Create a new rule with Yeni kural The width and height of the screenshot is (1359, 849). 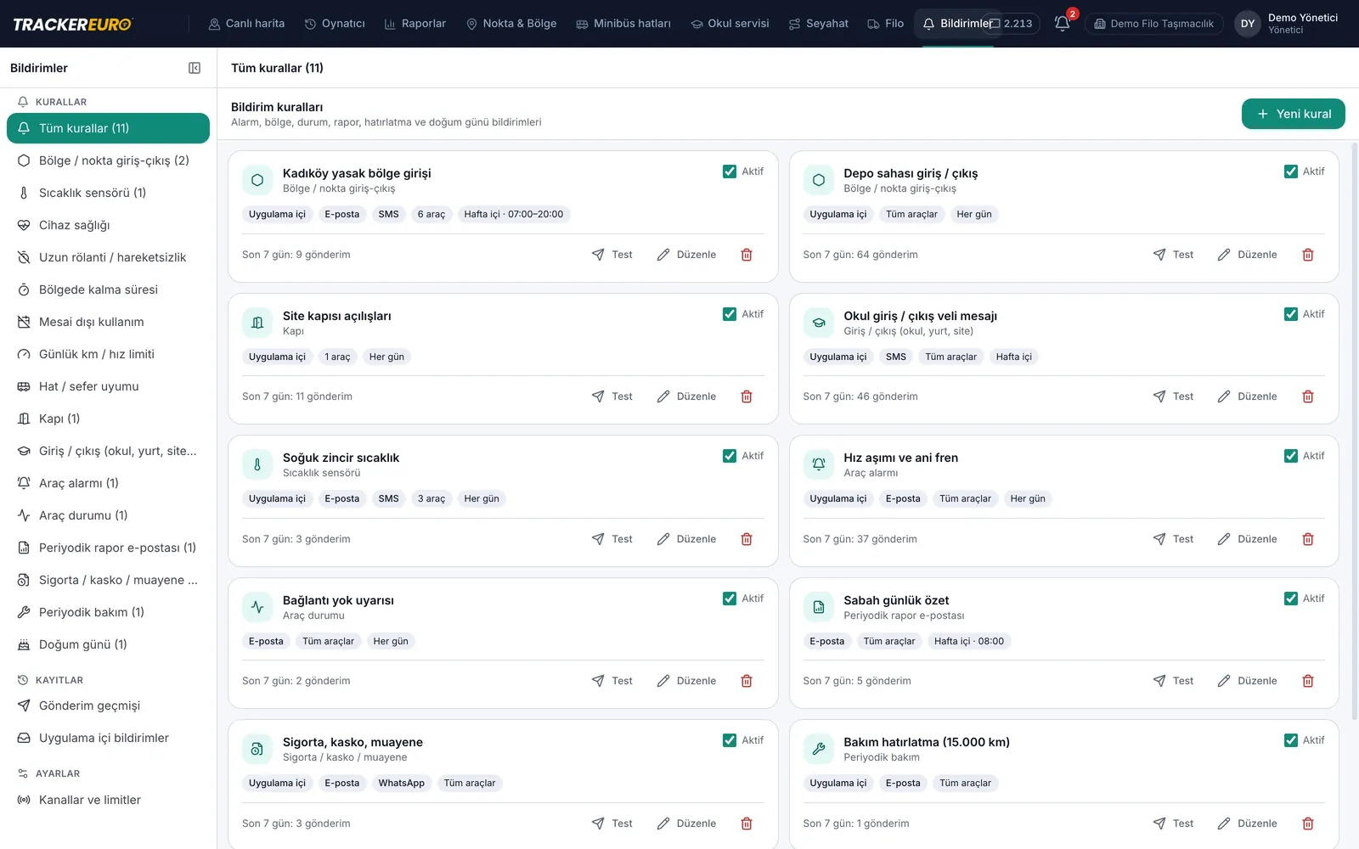pos(1293,114)
